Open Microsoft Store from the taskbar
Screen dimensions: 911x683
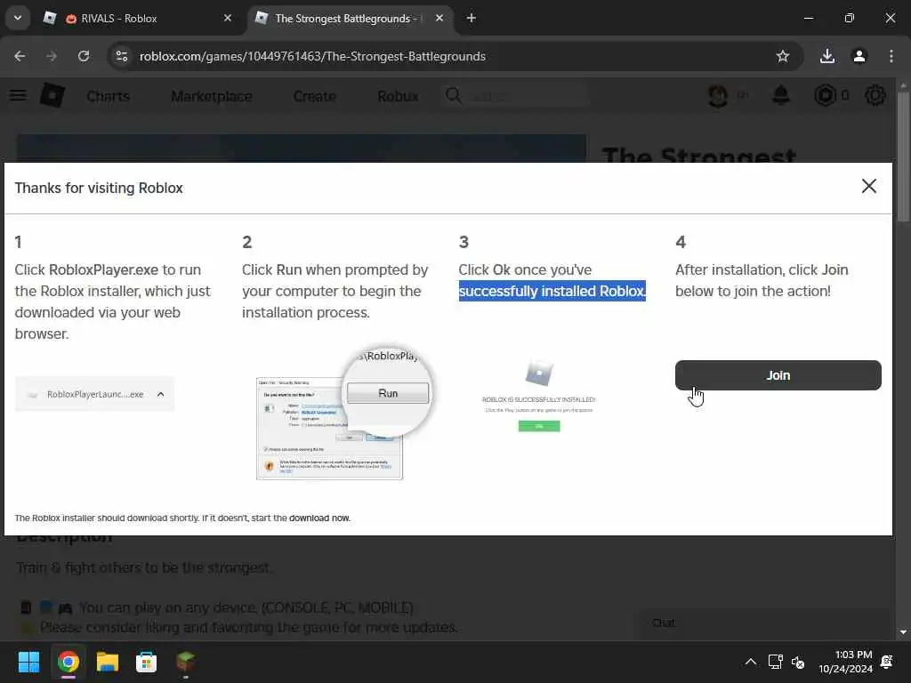pyautogui.click(x=146, y=662)
